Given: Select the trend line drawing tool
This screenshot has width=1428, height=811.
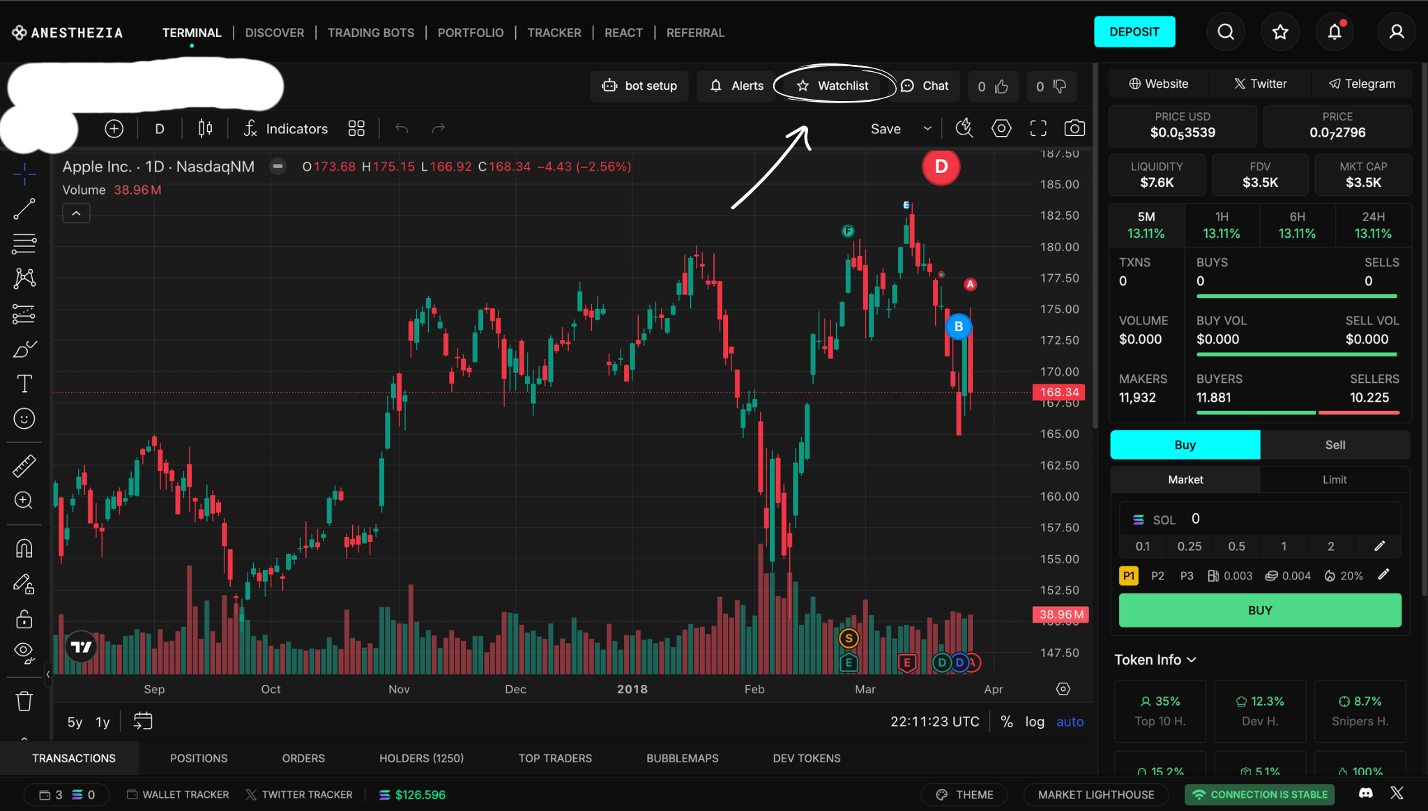Looking at the screenshot, I should (x=24, y=209).
